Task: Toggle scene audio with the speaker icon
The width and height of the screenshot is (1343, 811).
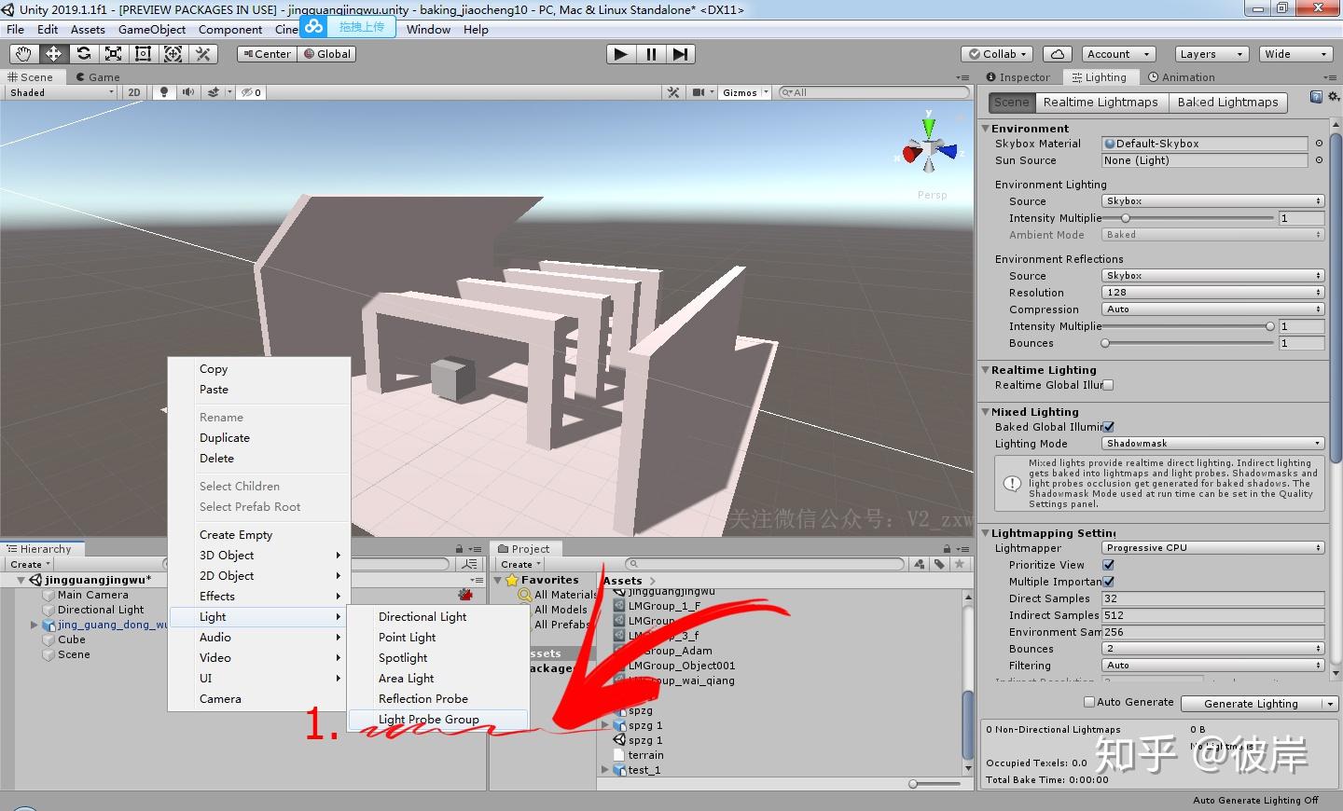Action: pyautogui.click(x=188, y=92)
